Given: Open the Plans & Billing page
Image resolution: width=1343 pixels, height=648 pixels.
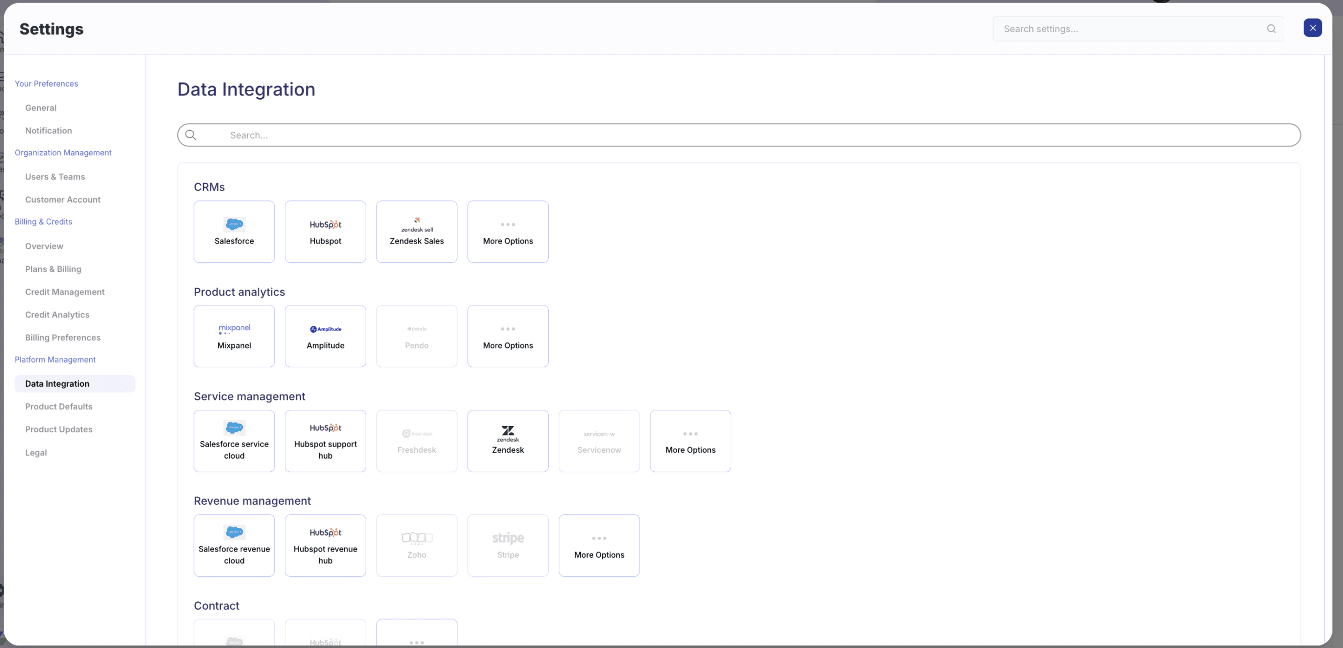Looking at the screenshot, I should [53, 269].
